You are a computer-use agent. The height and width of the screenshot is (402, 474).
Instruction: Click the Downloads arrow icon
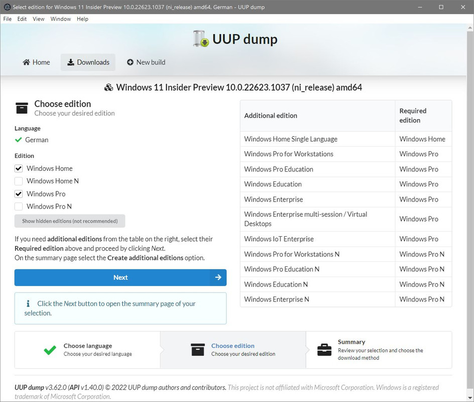[x=70, y=62]
